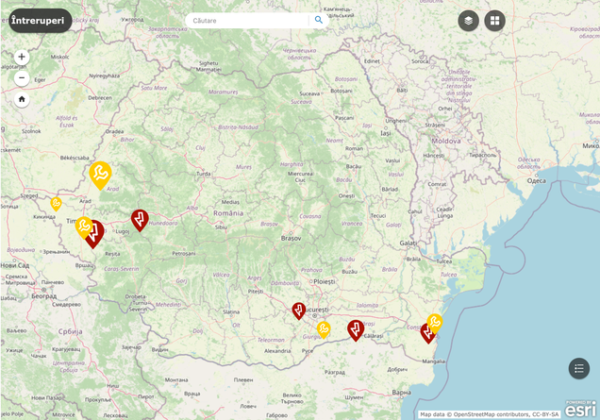This screenshot has width=600, height=420.
Task: Open the map layers list
Action: click(468, 21)
